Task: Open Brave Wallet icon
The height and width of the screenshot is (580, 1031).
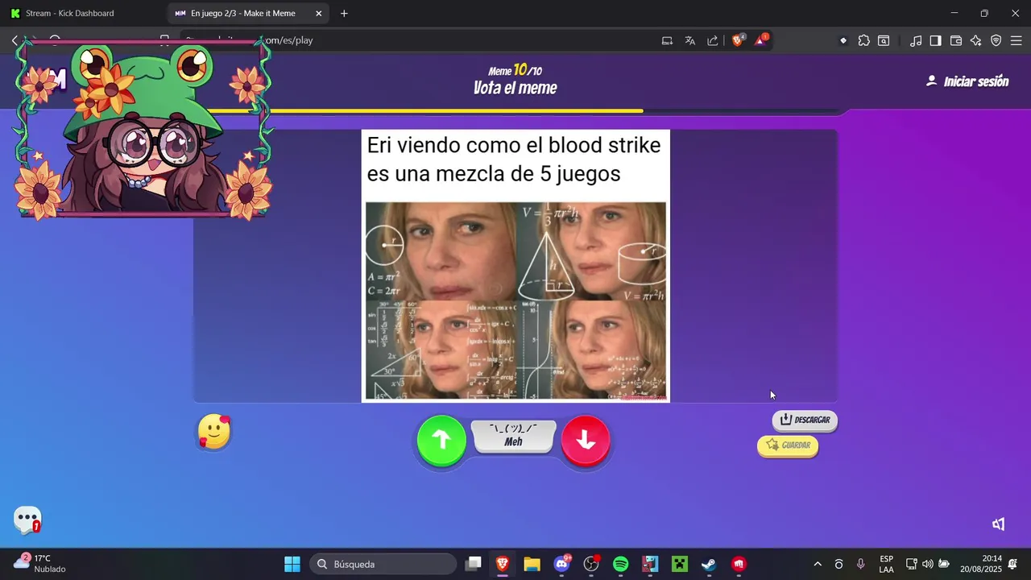Action: [x=956, y=40]
